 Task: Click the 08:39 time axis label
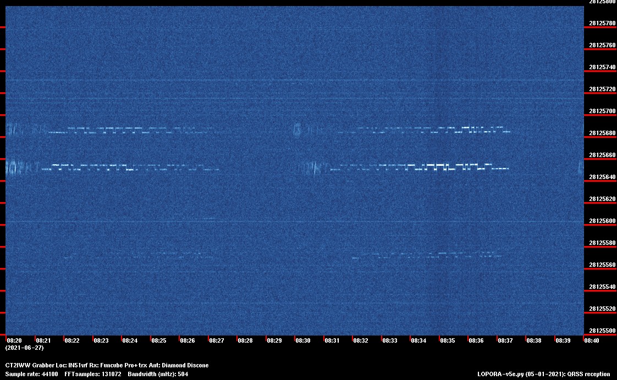tap(563, 340)
